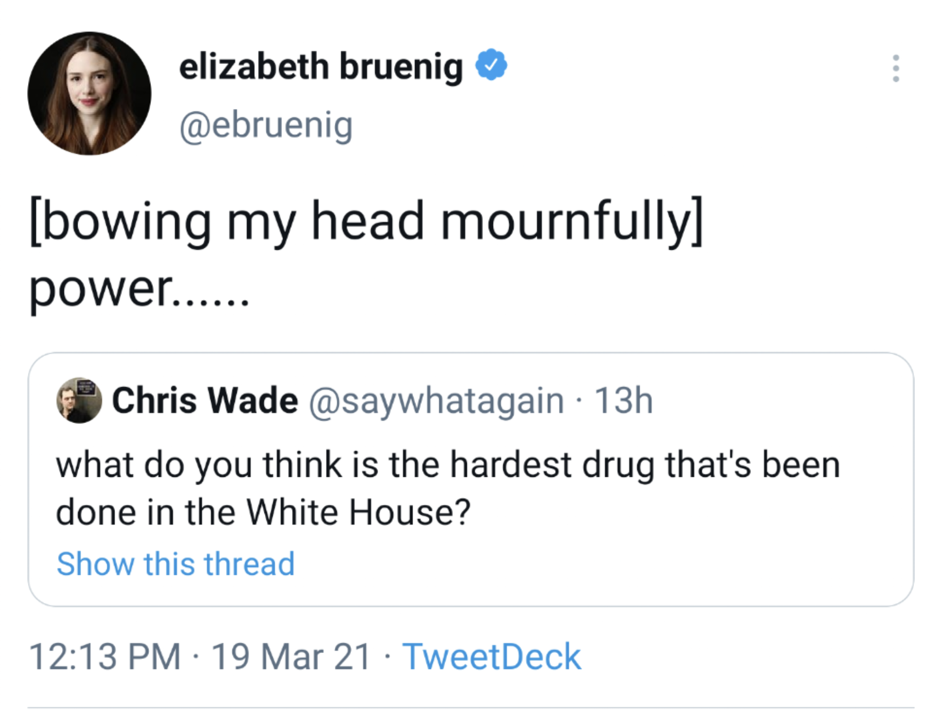This screenshot has width=942, height=710.
Task: Click the blue verified badge
Action: [x=491, y=65]
